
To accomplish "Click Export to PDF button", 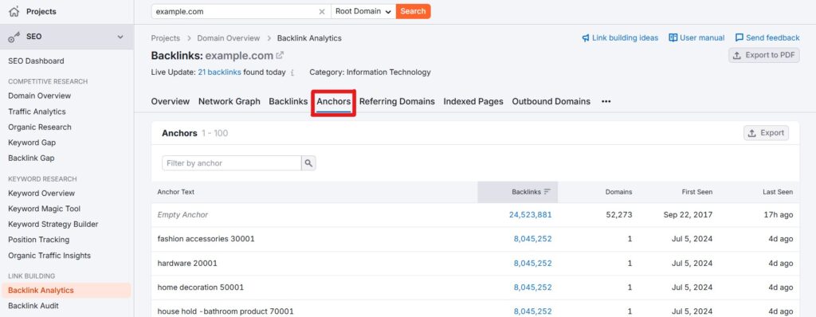I will [764, 55].
